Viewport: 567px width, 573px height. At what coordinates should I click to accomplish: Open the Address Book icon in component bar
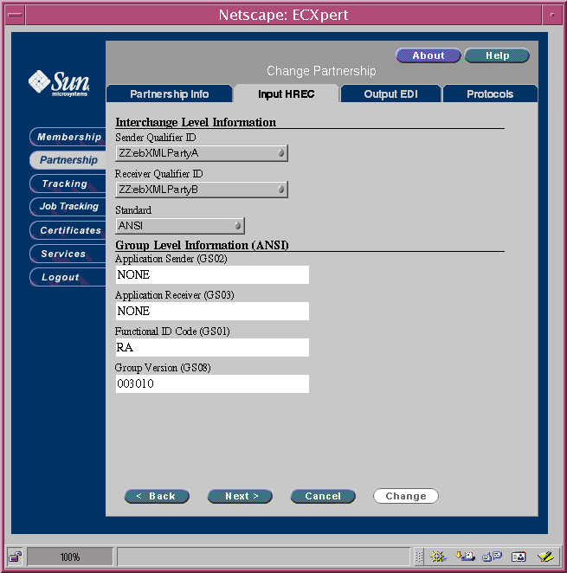click(519, 557)
